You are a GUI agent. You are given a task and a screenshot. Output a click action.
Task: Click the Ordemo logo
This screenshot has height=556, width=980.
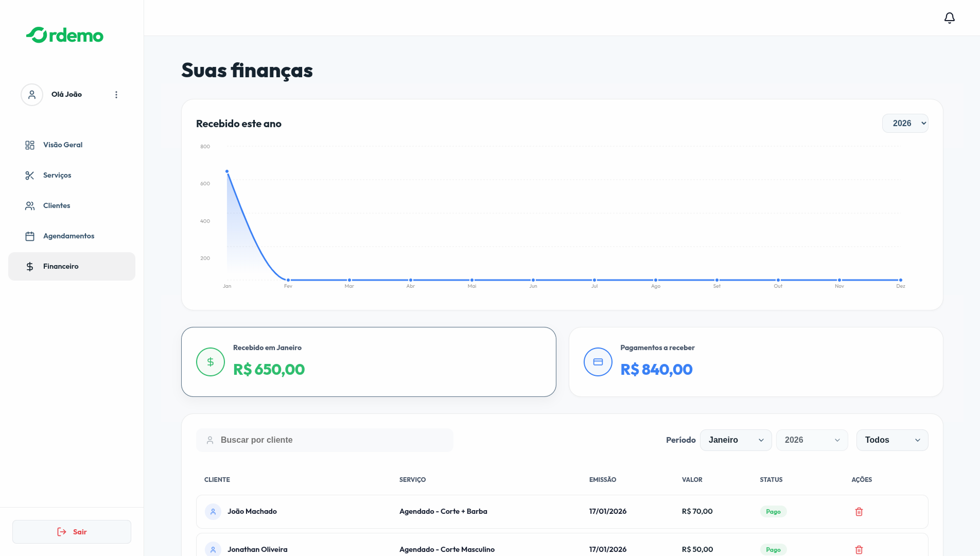65,35
